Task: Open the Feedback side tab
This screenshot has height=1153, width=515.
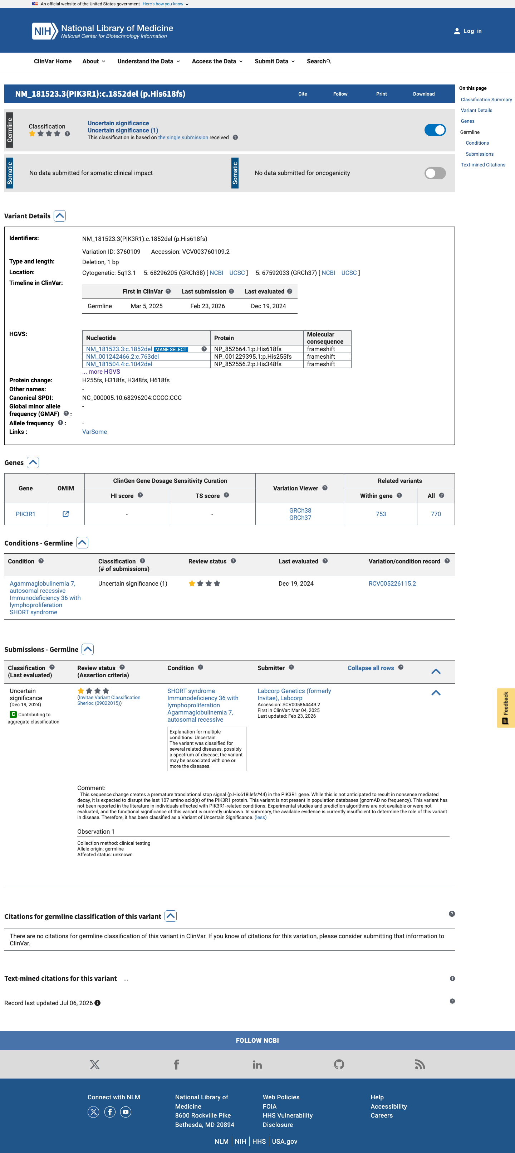Action: pyautogui.click(x=506, y=708)
